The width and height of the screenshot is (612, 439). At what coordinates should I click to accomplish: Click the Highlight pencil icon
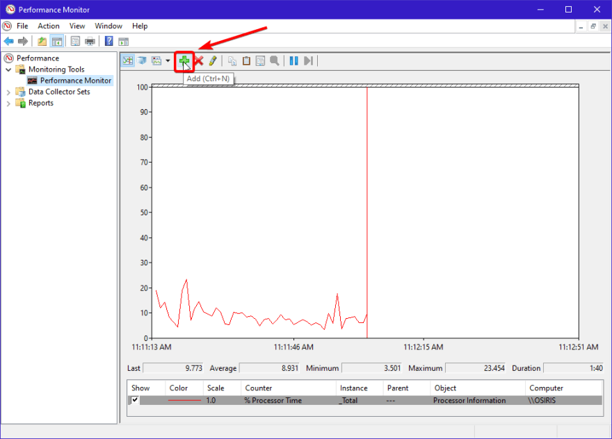click(x=213, y=61)
